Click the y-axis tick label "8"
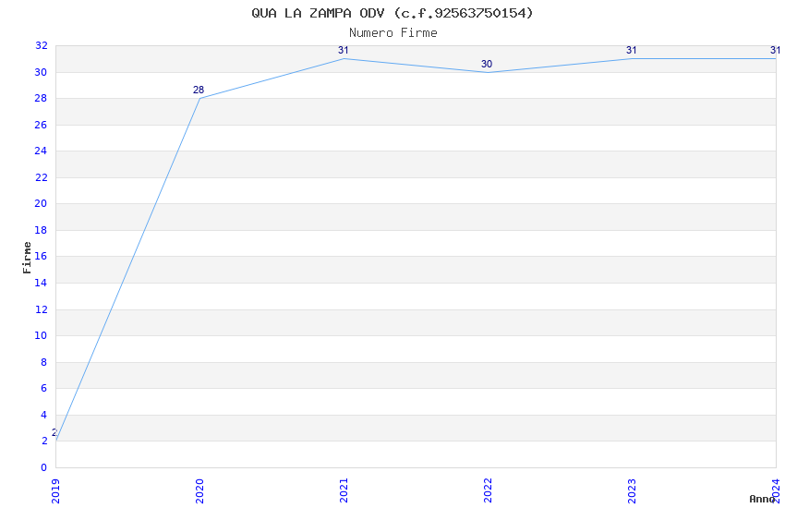The image size is (785, 508). [x=44, y=362]
